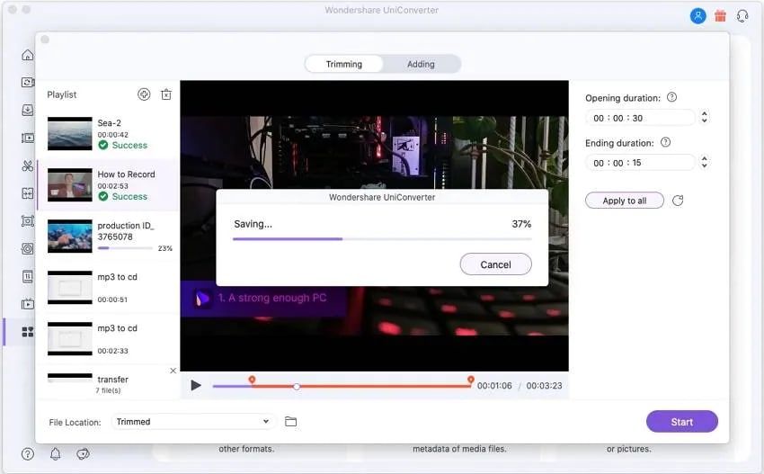Click the timeline playhead knob
Image resolution: width=764 pixels, height=474 pixels.
(297, 386)
